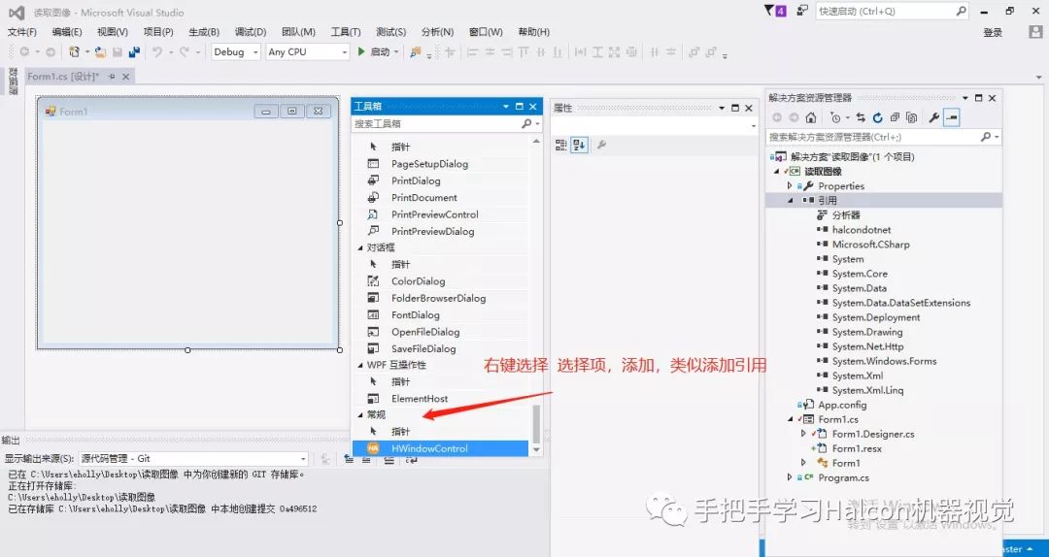Click the Collapse All icon in Solution Explorer
This screenshot has height=557, width=1049.
[895, 117]
